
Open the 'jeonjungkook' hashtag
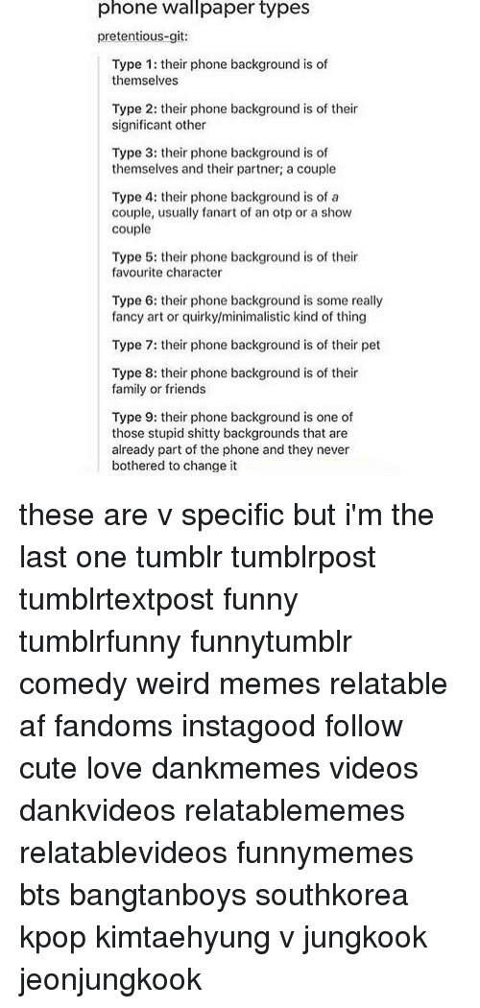point(110,980)
